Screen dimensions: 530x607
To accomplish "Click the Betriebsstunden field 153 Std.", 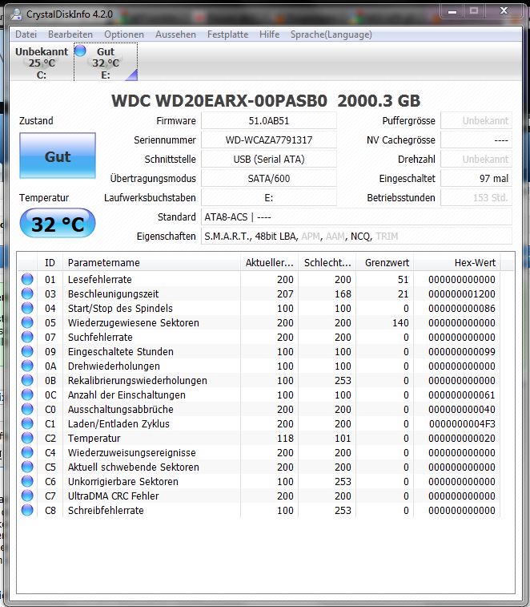I will click(476, 198).
